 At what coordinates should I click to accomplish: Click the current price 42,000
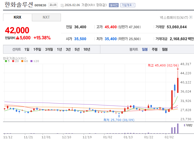click(x=17, y=30)
